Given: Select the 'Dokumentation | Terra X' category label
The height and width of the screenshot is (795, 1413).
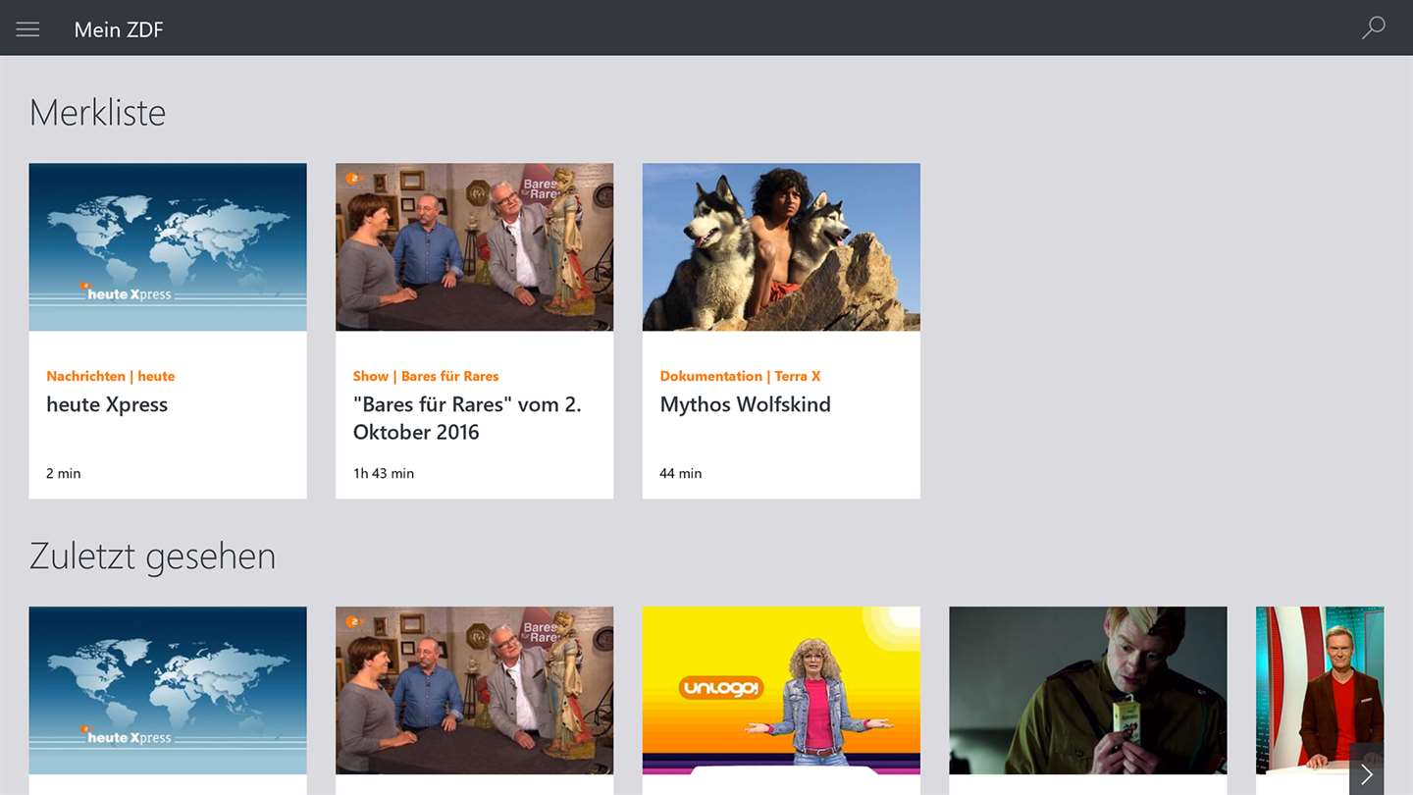Looking at the screenshot, I should [740, 376].
